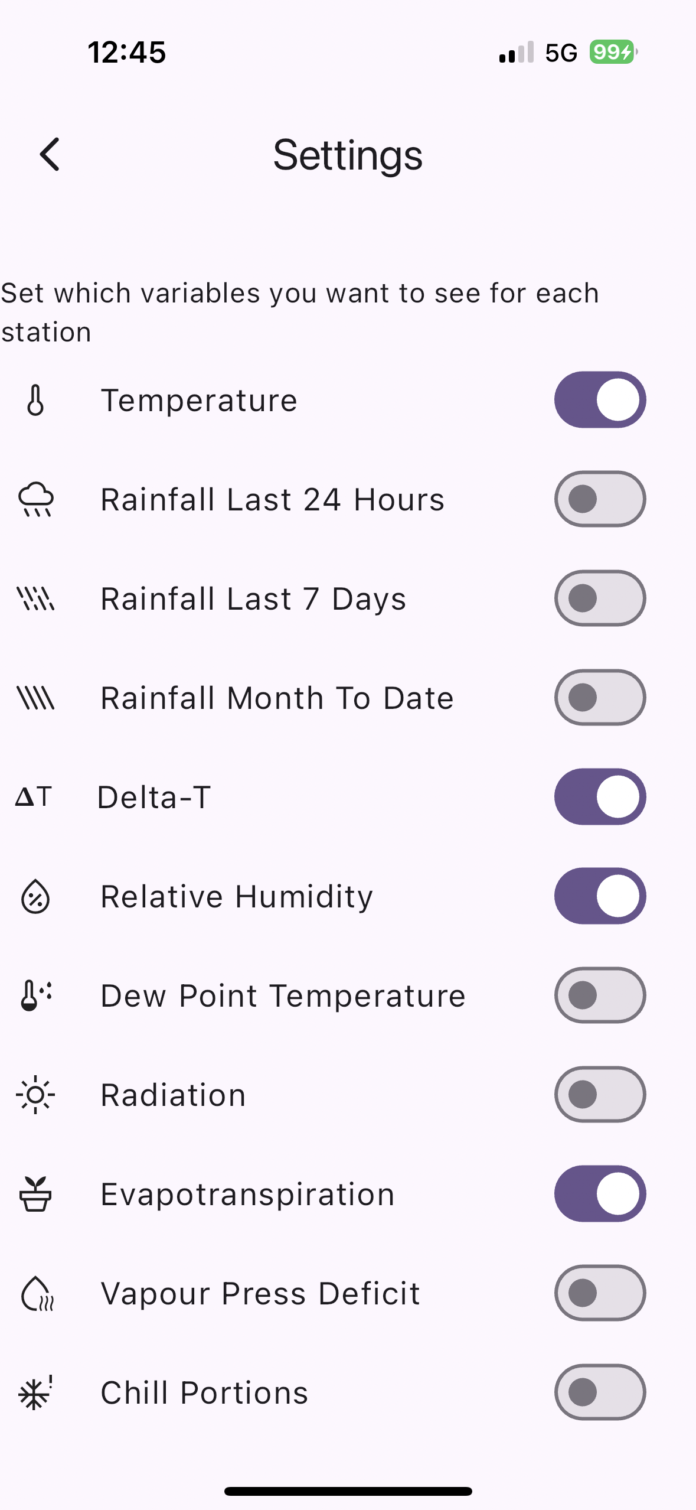Viewport: 696px width, 1510px height.
Task: Click the rain cloud icon for 24 Hours
Action: (36, 500)
